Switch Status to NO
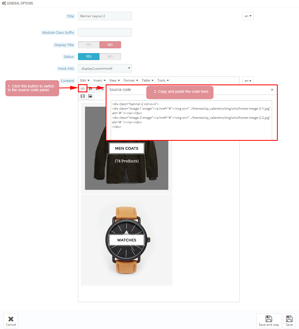 110,57
